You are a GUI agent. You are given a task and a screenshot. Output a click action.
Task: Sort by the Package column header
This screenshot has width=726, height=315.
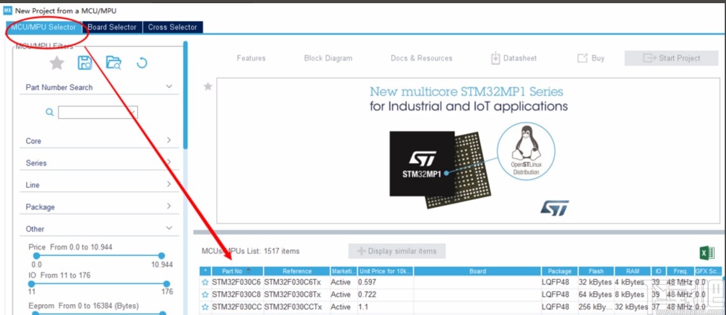[559, 271]
